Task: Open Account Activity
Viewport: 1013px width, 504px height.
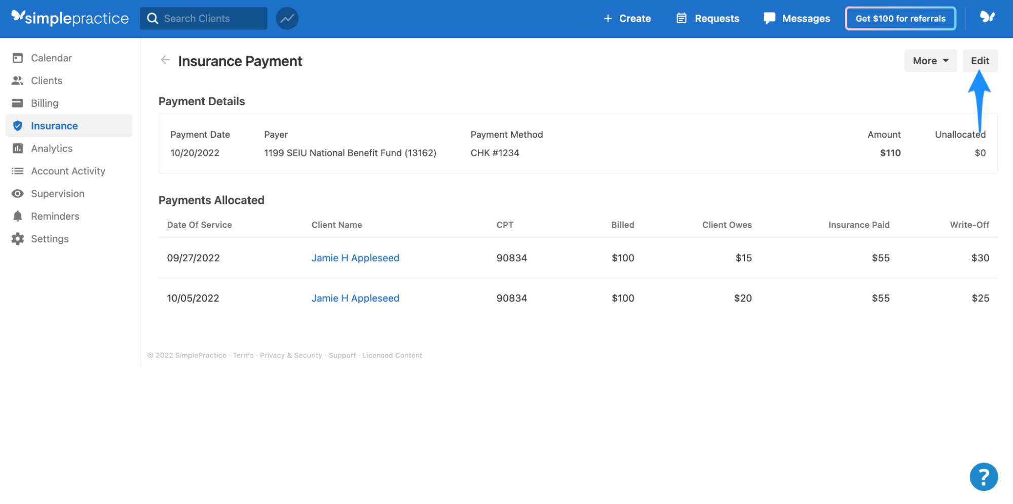Action: coord(68,171)
